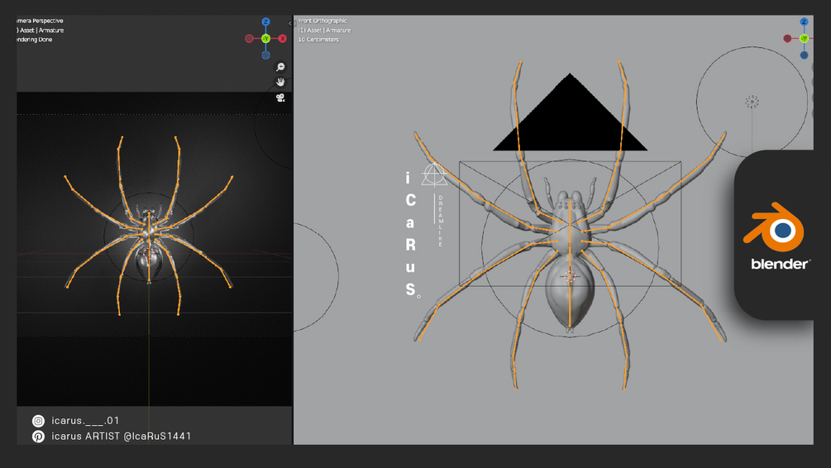Viewport: 831px width, 468px height.
Task: Click the "10 Centimeters" grid scale text
Action: point(318,39)
